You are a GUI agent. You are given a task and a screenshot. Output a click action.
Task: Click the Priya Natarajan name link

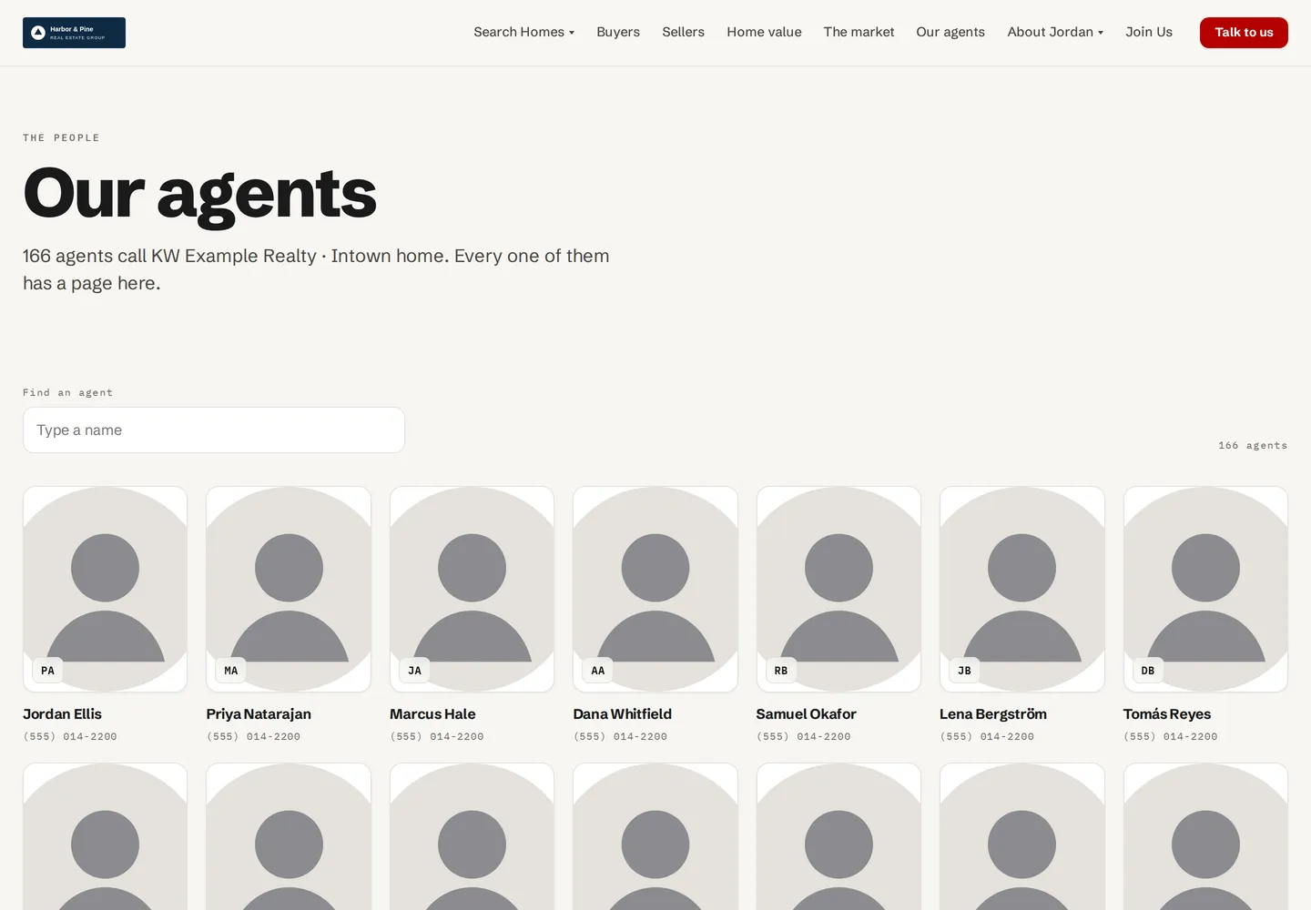259,714
